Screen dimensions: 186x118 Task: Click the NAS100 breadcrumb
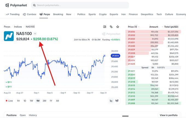coord(30,27)
